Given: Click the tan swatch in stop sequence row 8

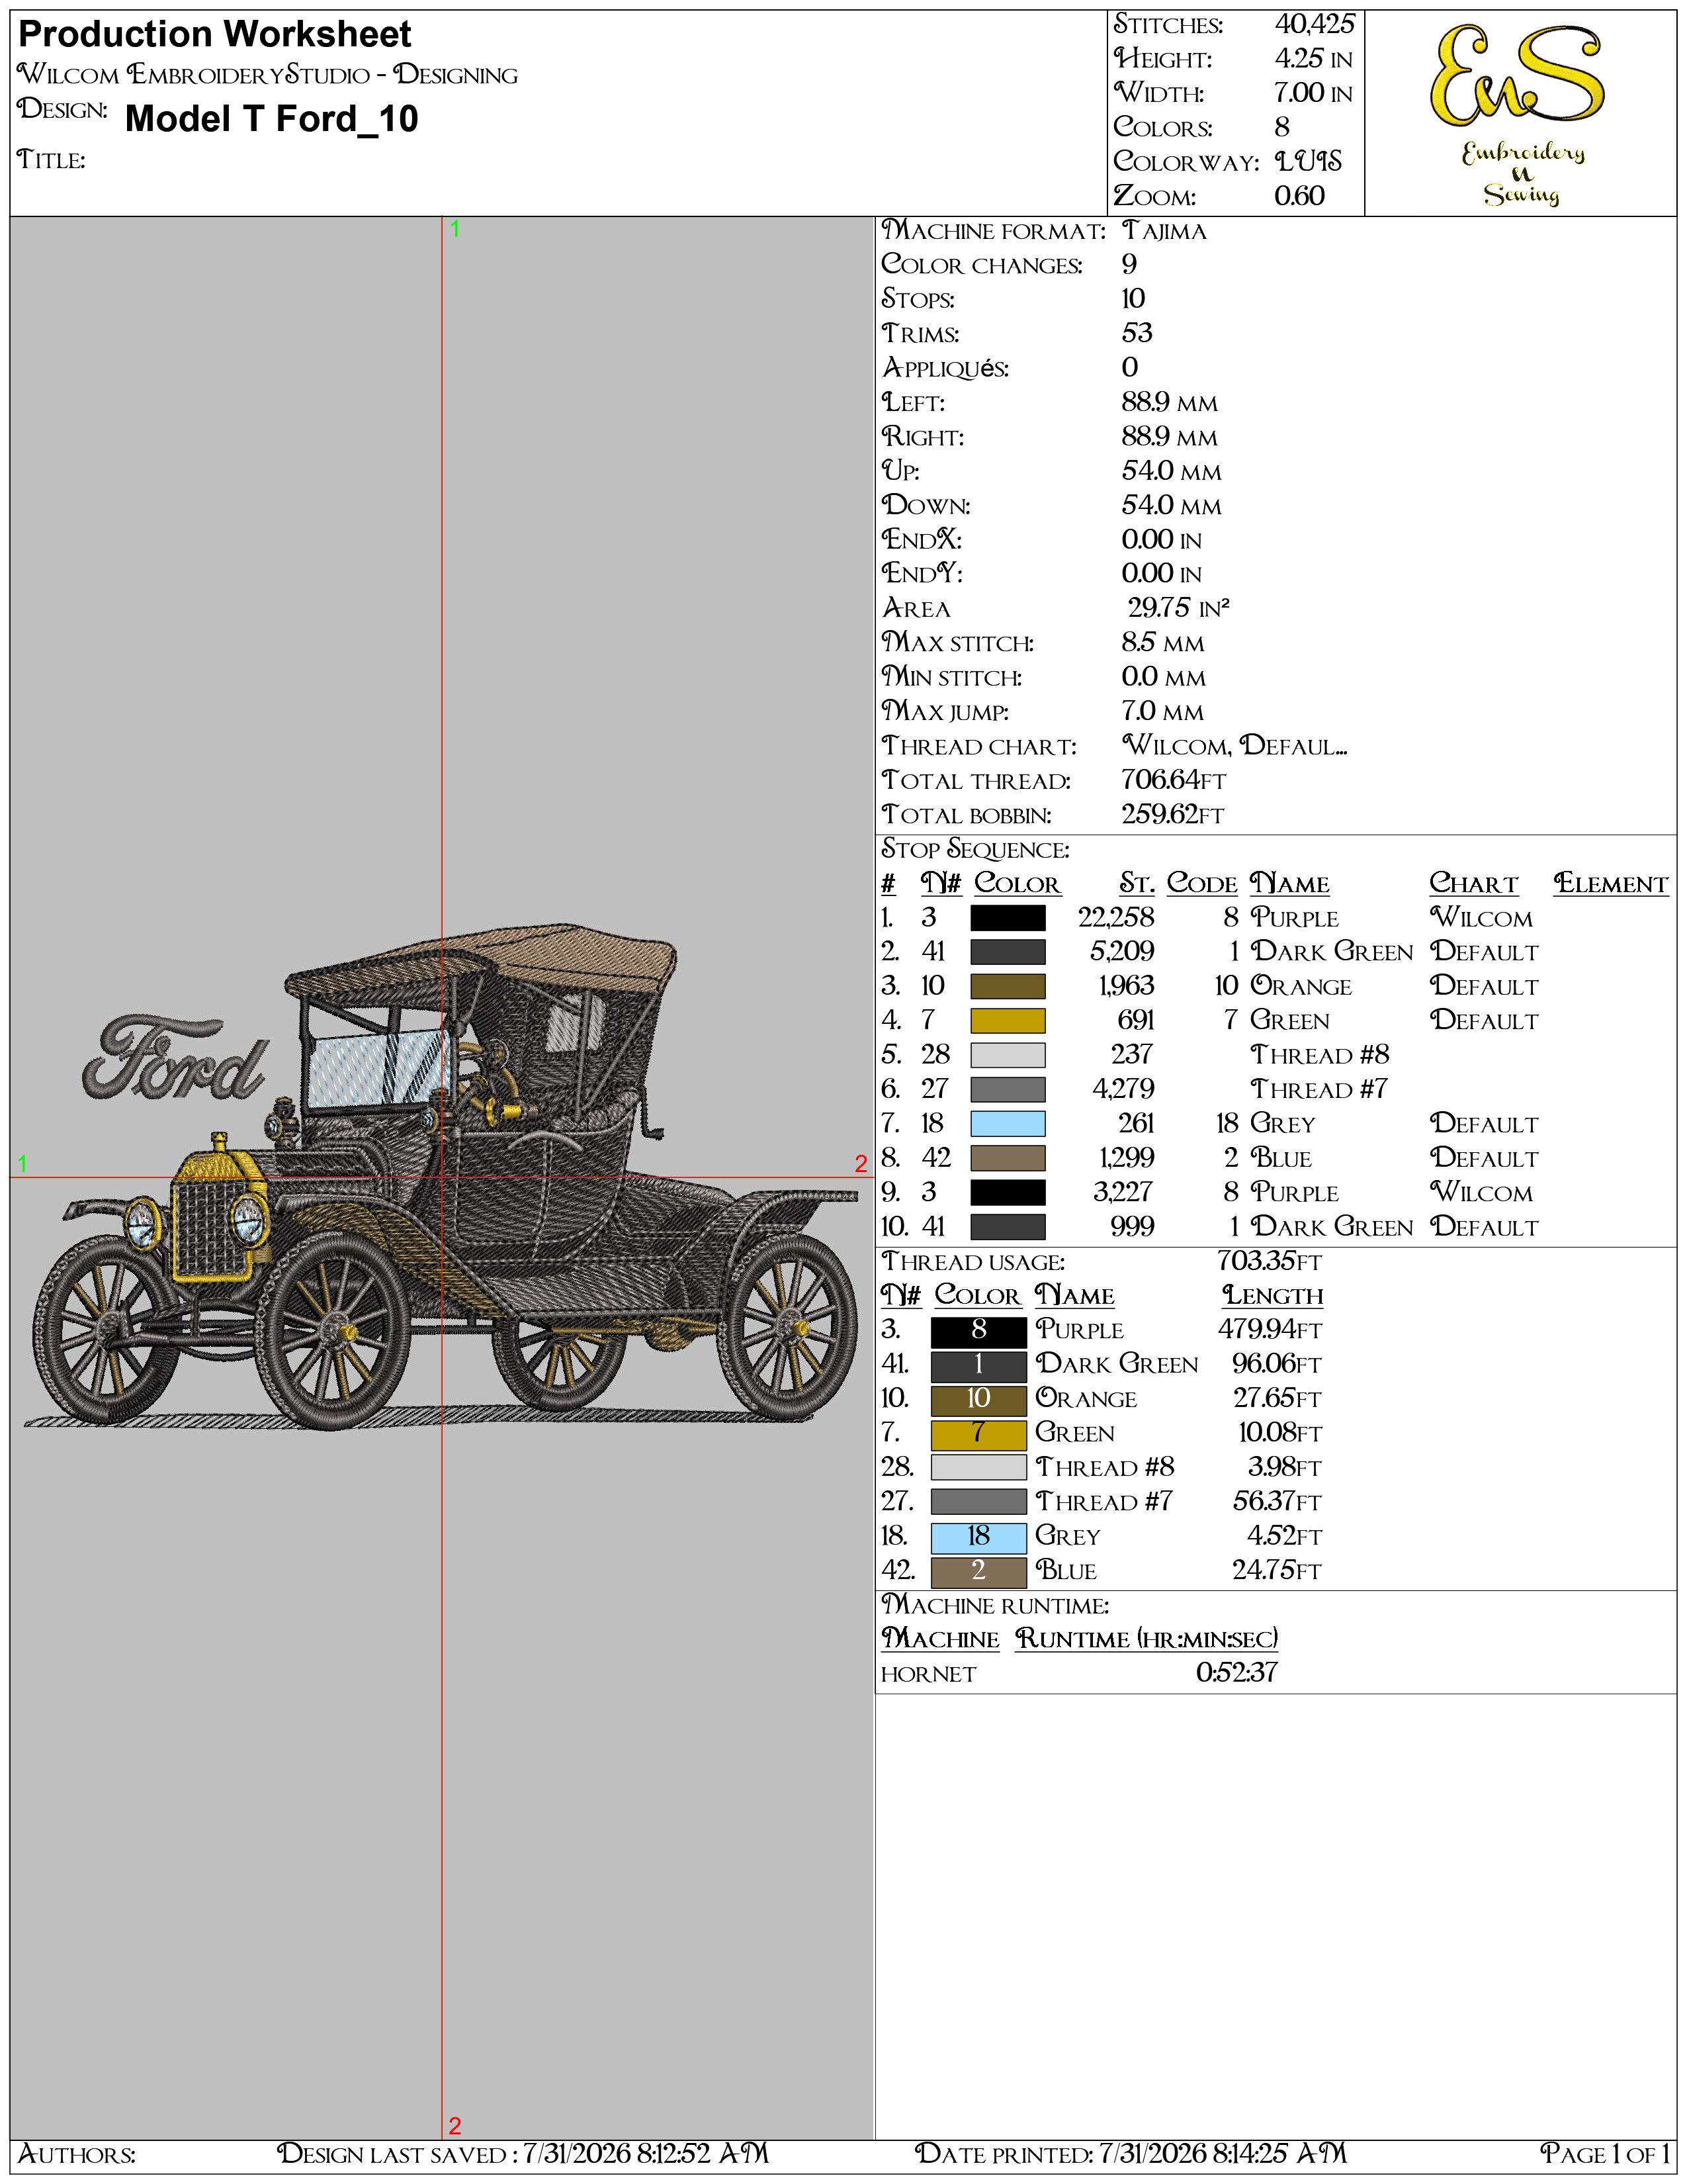Looking at the screenshot, I should (x=1008, y=1158).
